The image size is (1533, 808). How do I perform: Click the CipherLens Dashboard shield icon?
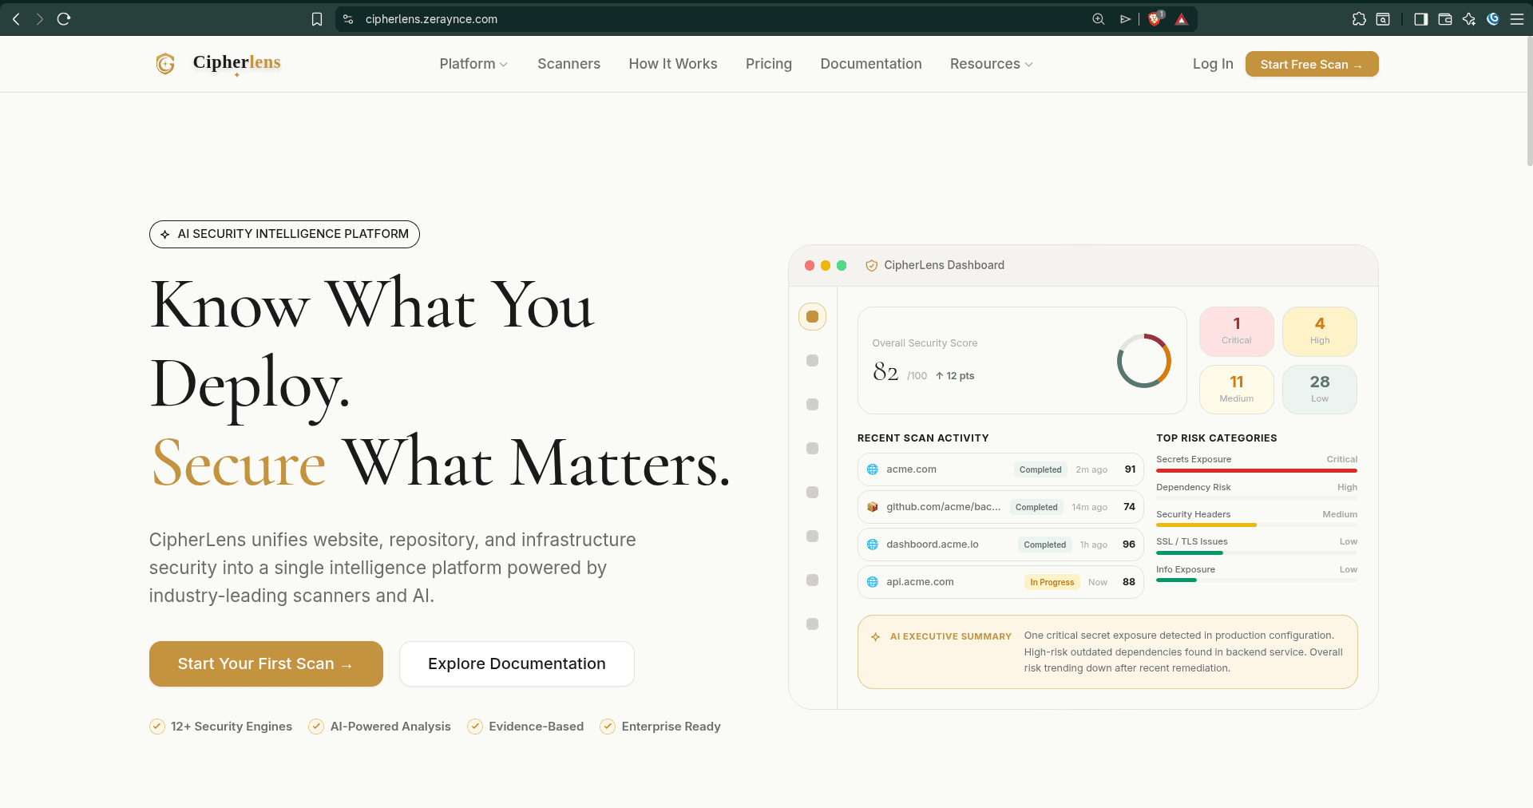[x=871, y=266]
